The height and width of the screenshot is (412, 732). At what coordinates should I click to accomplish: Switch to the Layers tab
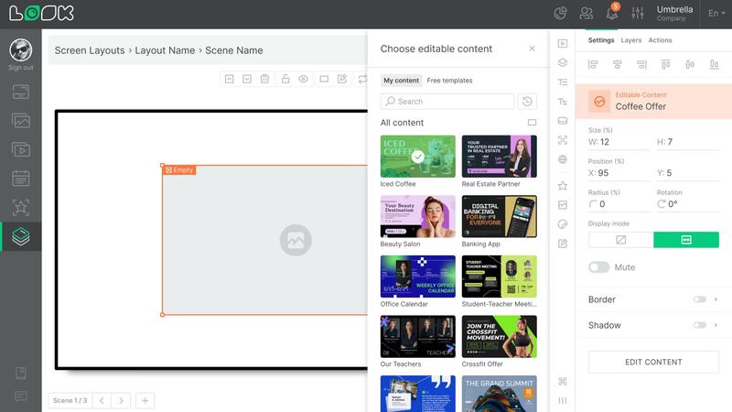[x=630, y=40]
